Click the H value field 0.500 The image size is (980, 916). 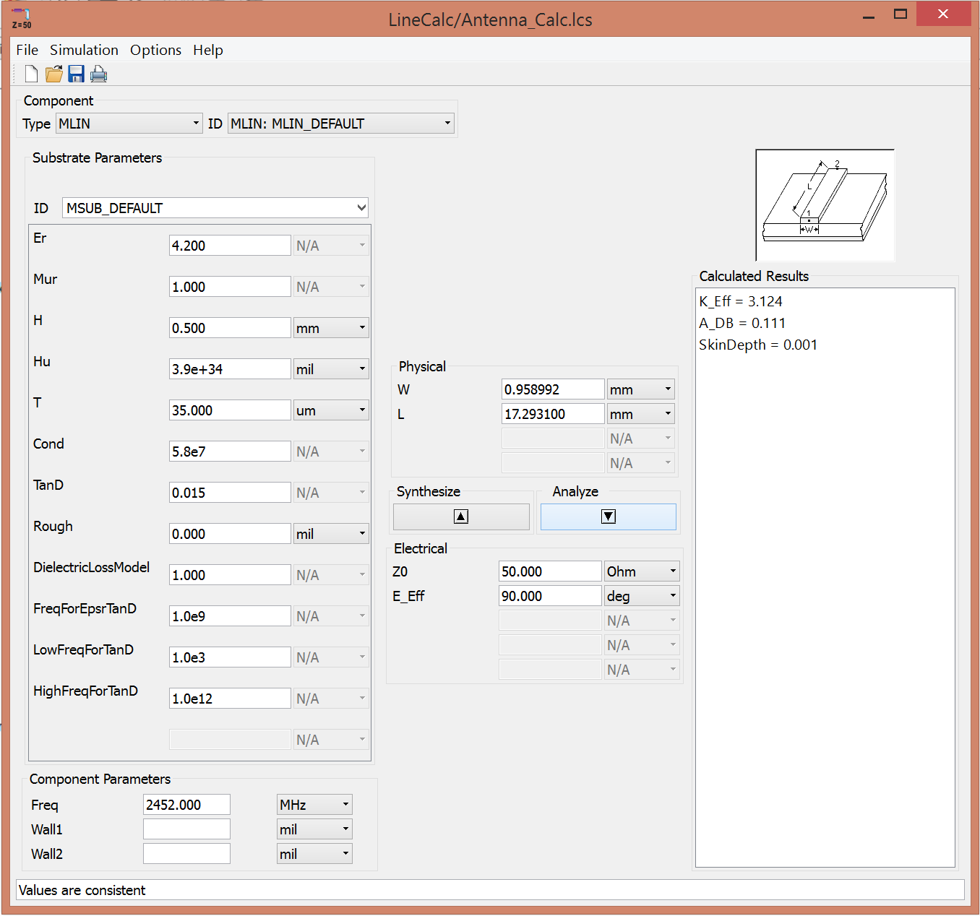click(x=230, y=328)
